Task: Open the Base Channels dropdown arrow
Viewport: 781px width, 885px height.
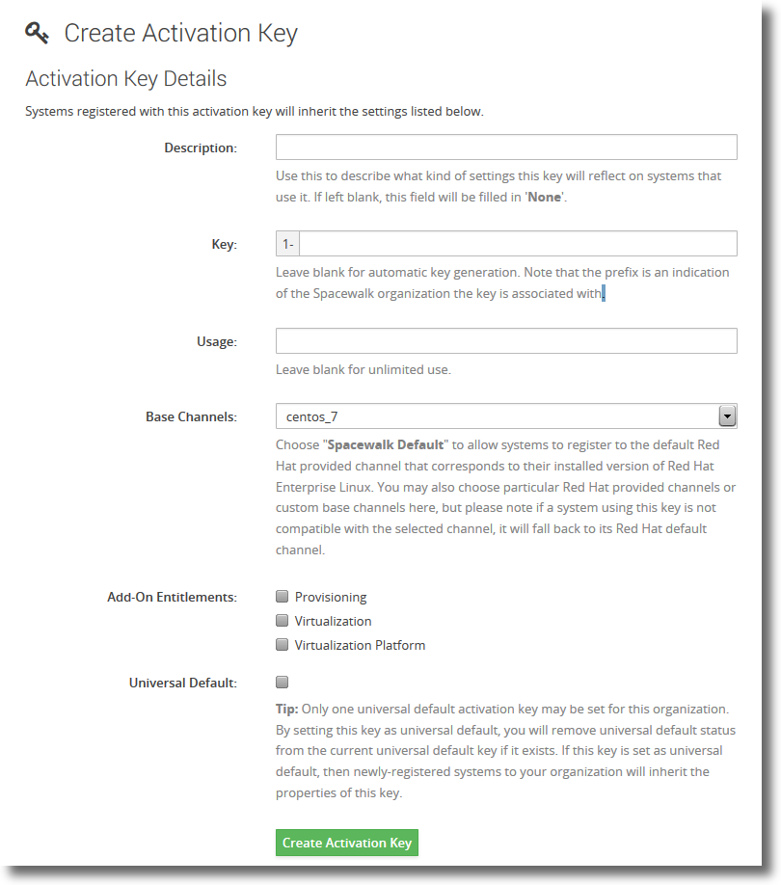Action: pos(727,416)
